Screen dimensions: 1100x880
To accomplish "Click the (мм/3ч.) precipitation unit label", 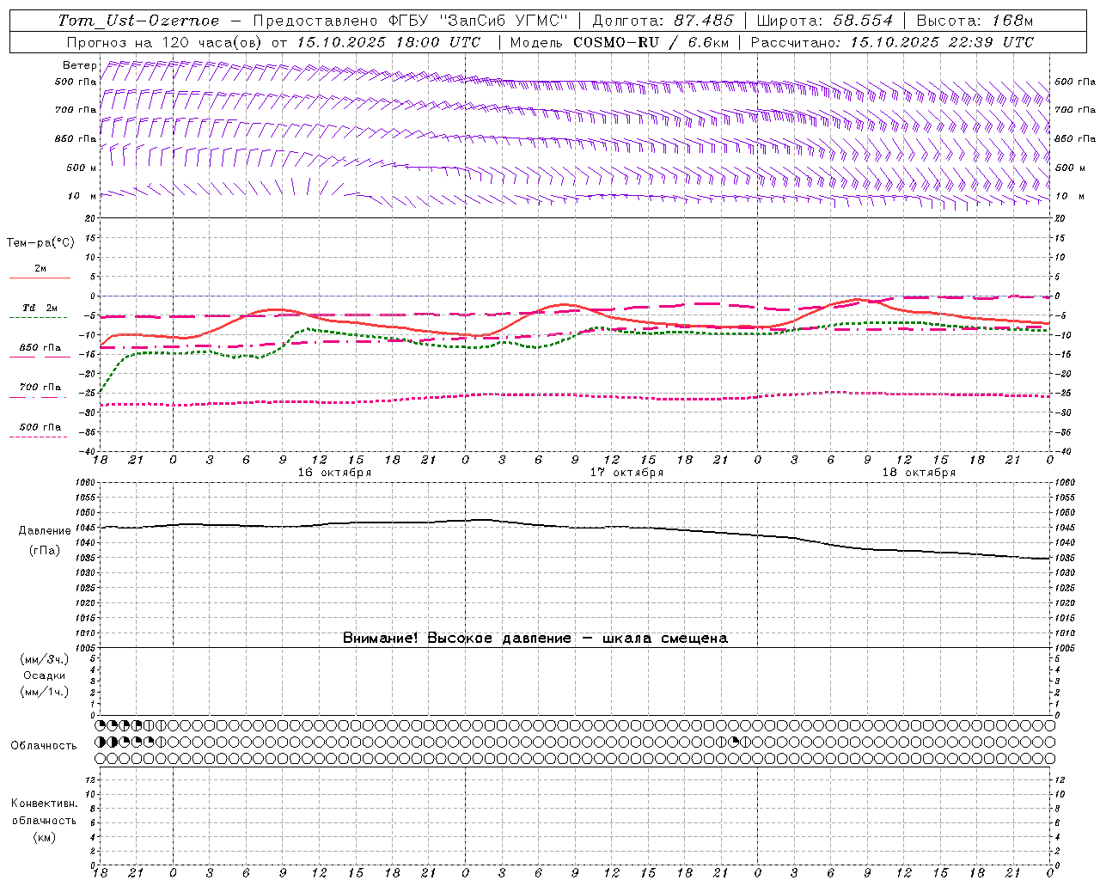I will tap(45, 660).
